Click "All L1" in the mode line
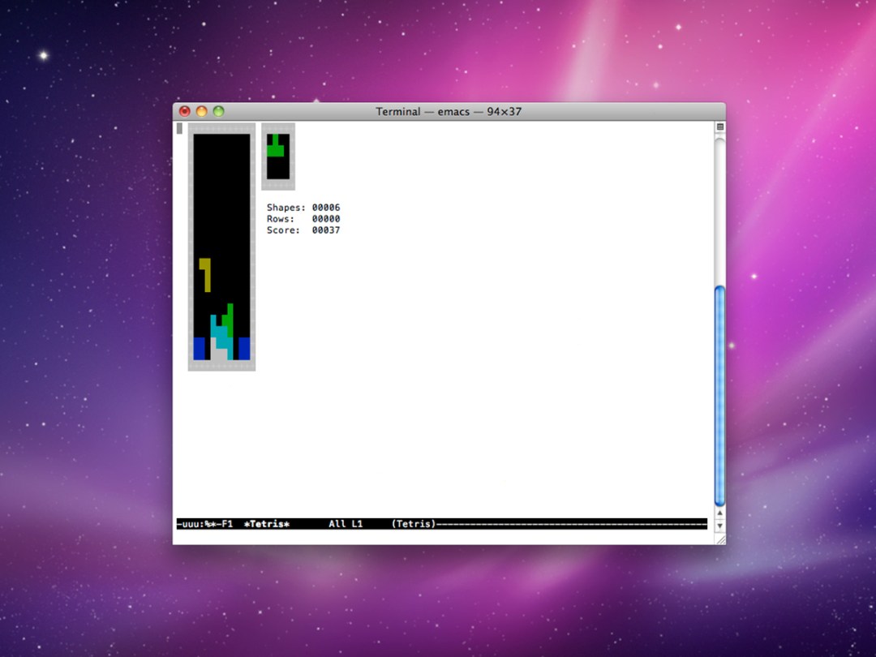876x657 pixels. (346, 523)
